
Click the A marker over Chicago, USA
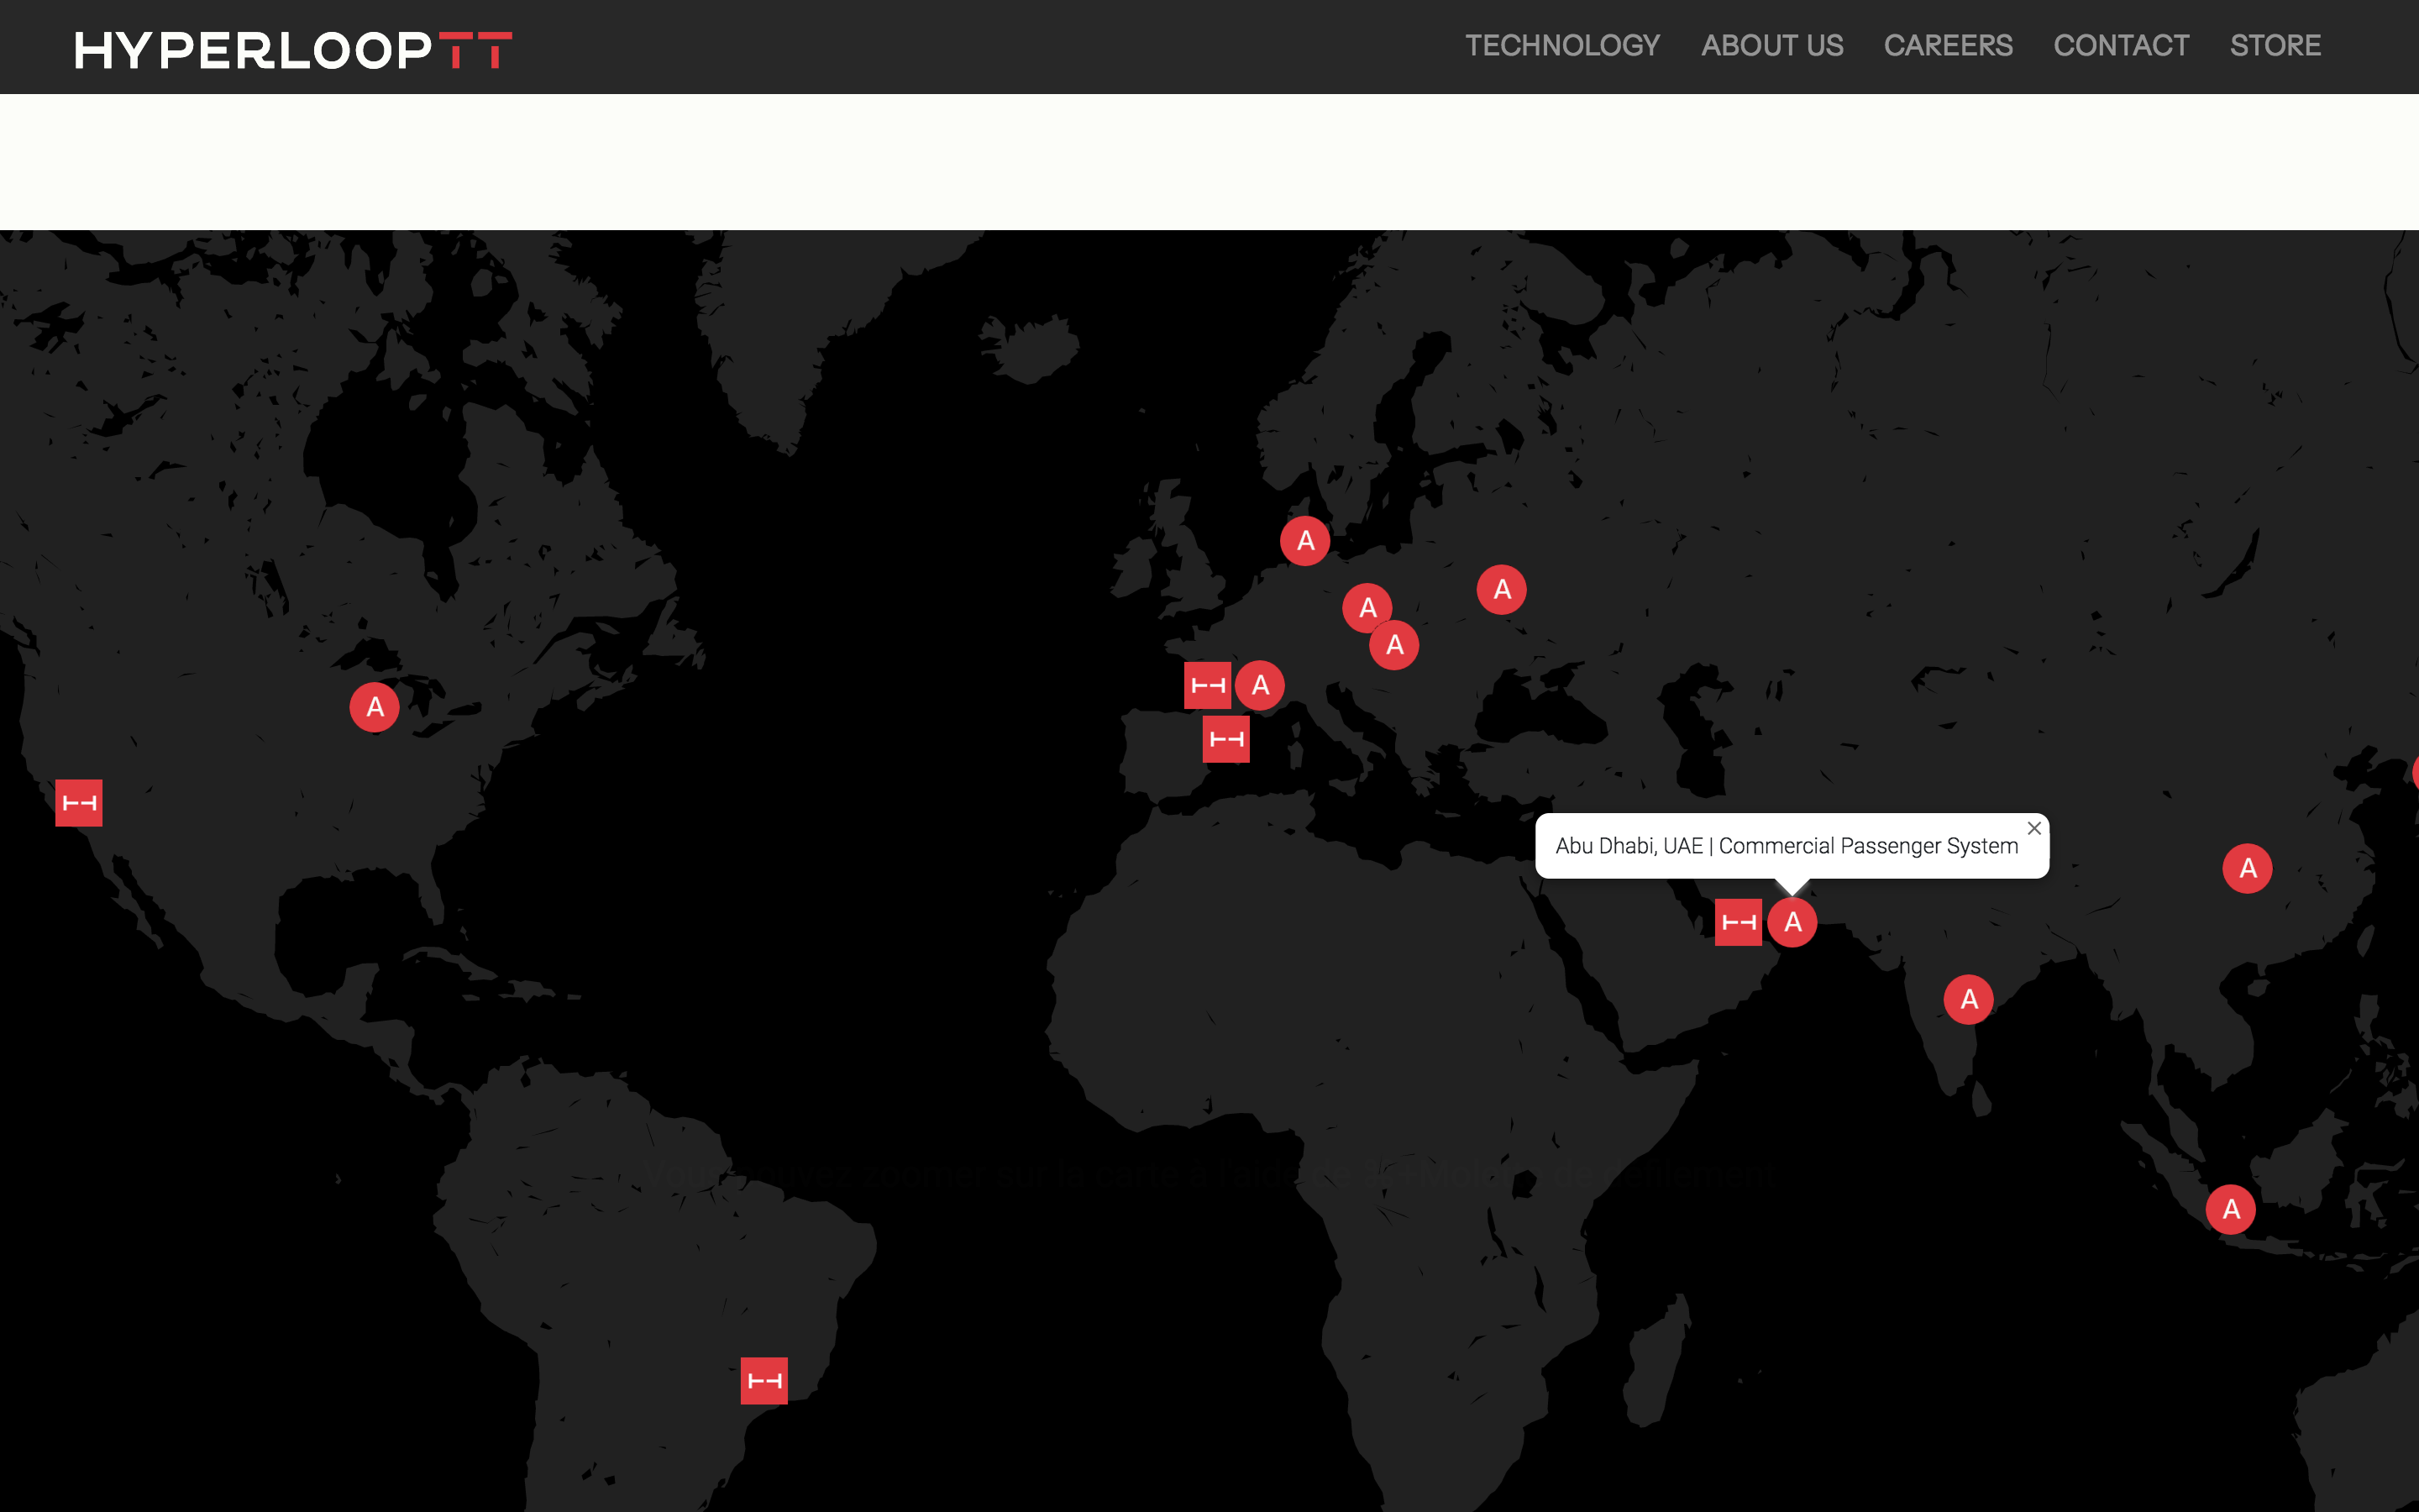tap(375, 708)
